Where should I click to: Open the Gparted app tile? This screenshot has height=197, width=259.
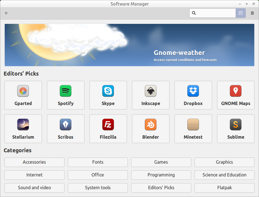[23, 95]
